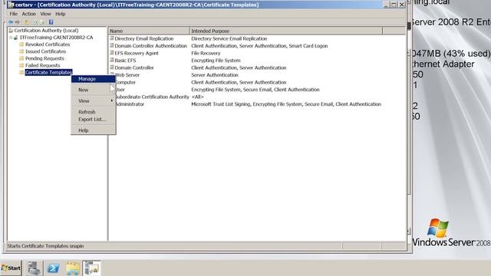Viewport: 491px width, 276px height.
Task: Click the Failed Requests folder icon
Action: coord(21,65)
